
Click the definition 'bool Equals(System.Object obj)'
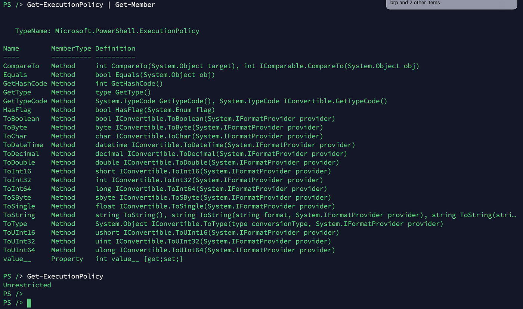[155, 75]
